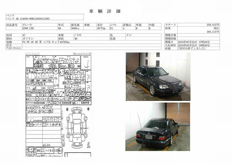Click the アイオークコメント row label
Screen dimensions: 232x164
coord(14,48)
